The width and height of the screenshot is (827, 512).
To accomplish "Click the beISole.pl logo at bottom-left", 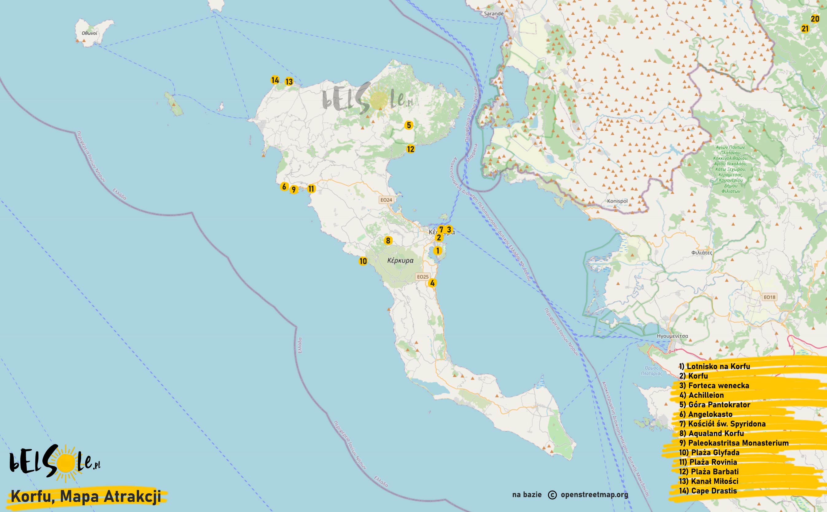I will (55, 463).
